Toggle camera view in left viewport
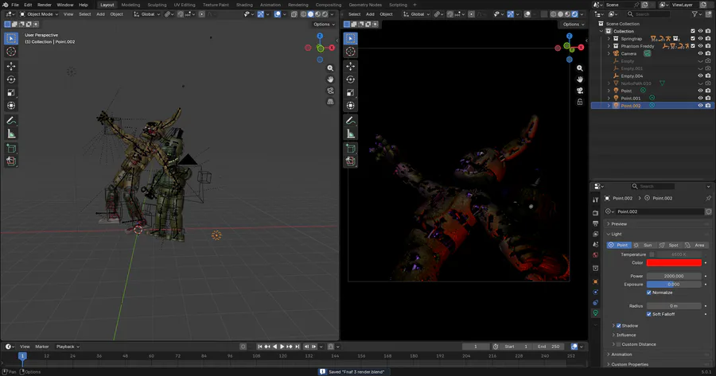716x376 pixels. (330, 91)
